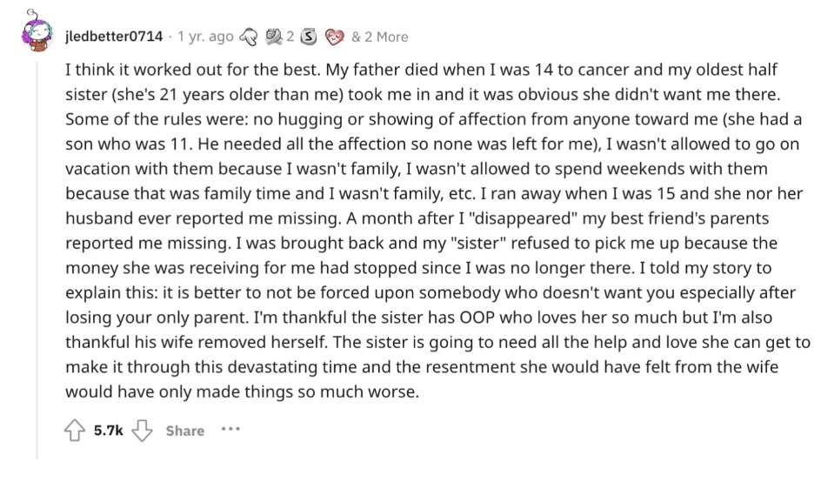
Task: Click the Silver "S" award icon
Action: coord(310,37)
